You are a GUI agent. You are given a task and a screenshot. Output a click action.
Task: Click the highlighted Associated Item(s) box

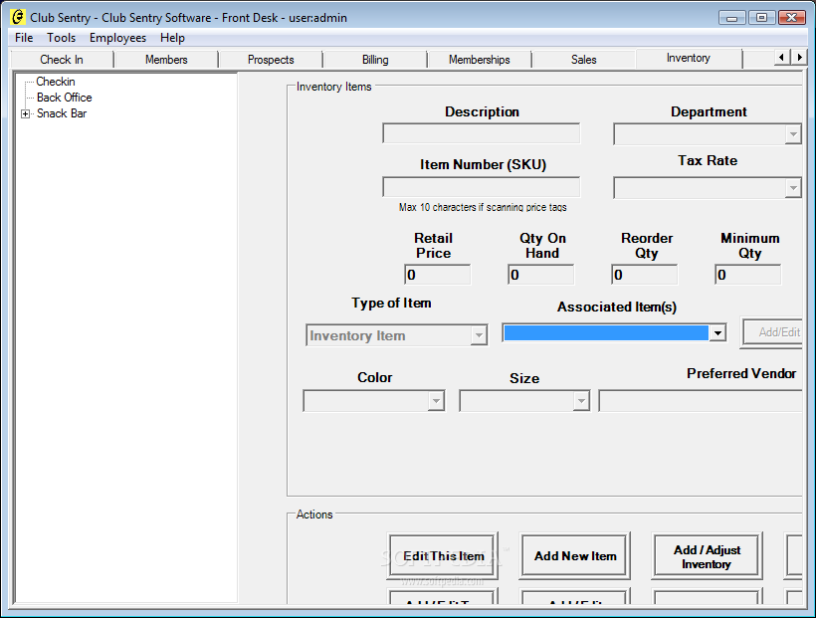pyautogui.click(x=606, y=332)
